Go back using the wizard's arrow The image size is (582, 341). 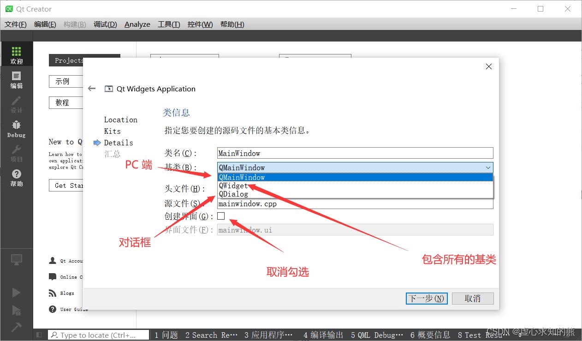(x=92, y=89)
